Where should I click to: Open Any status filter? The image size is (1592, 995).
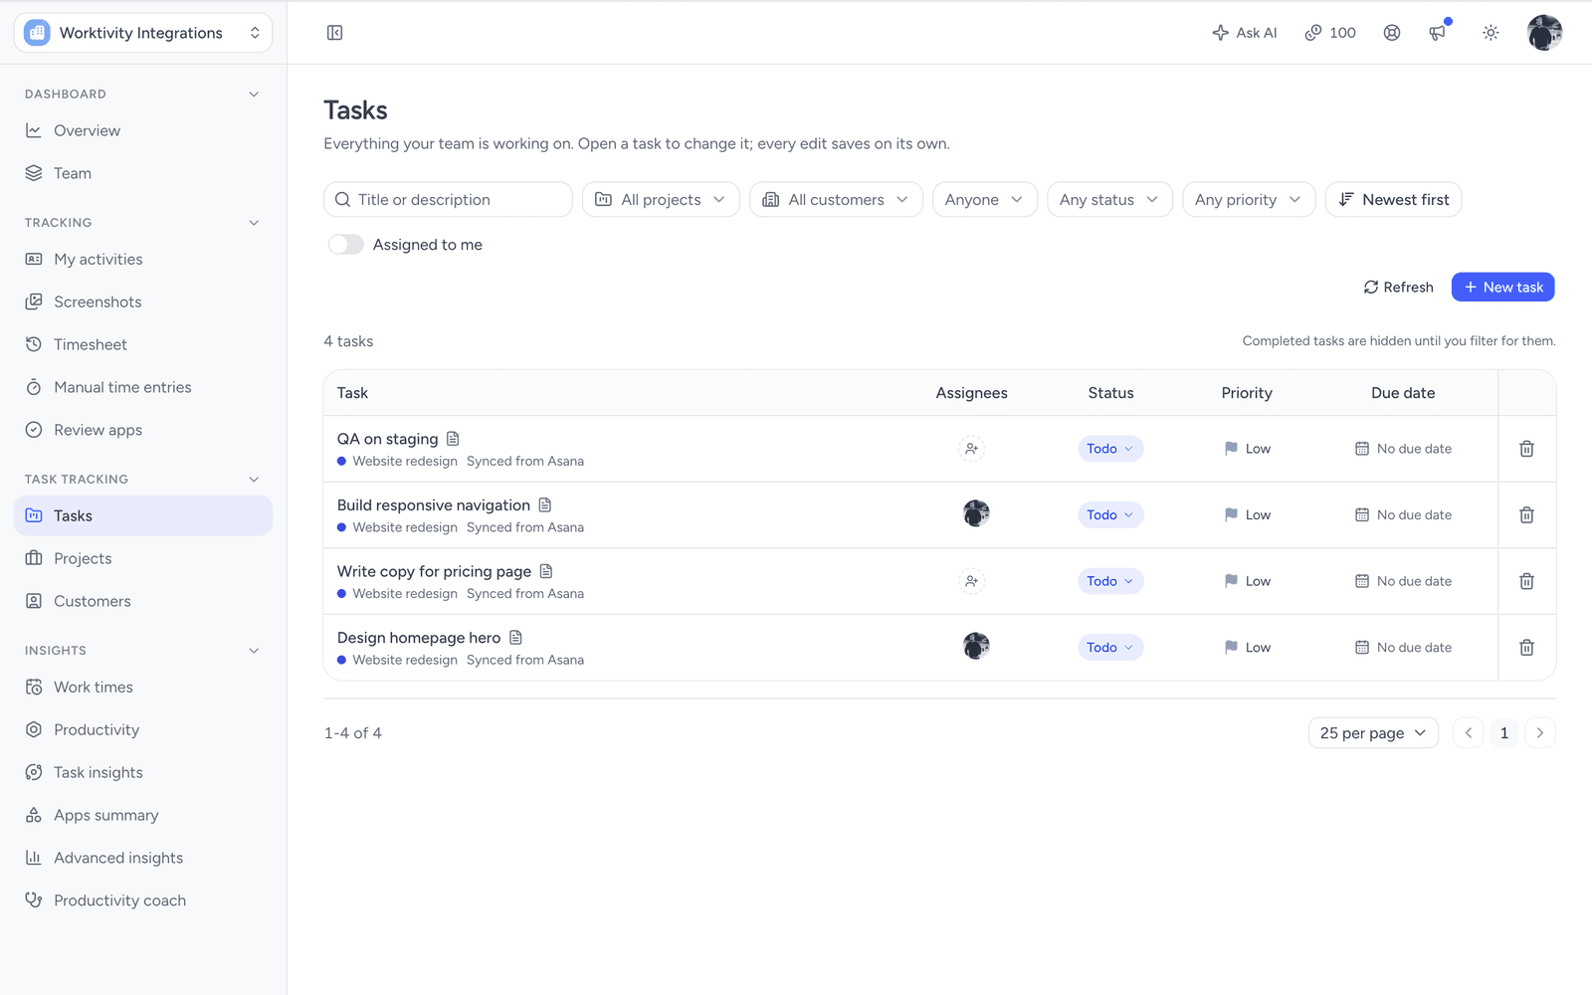[x=1109, y=200]
